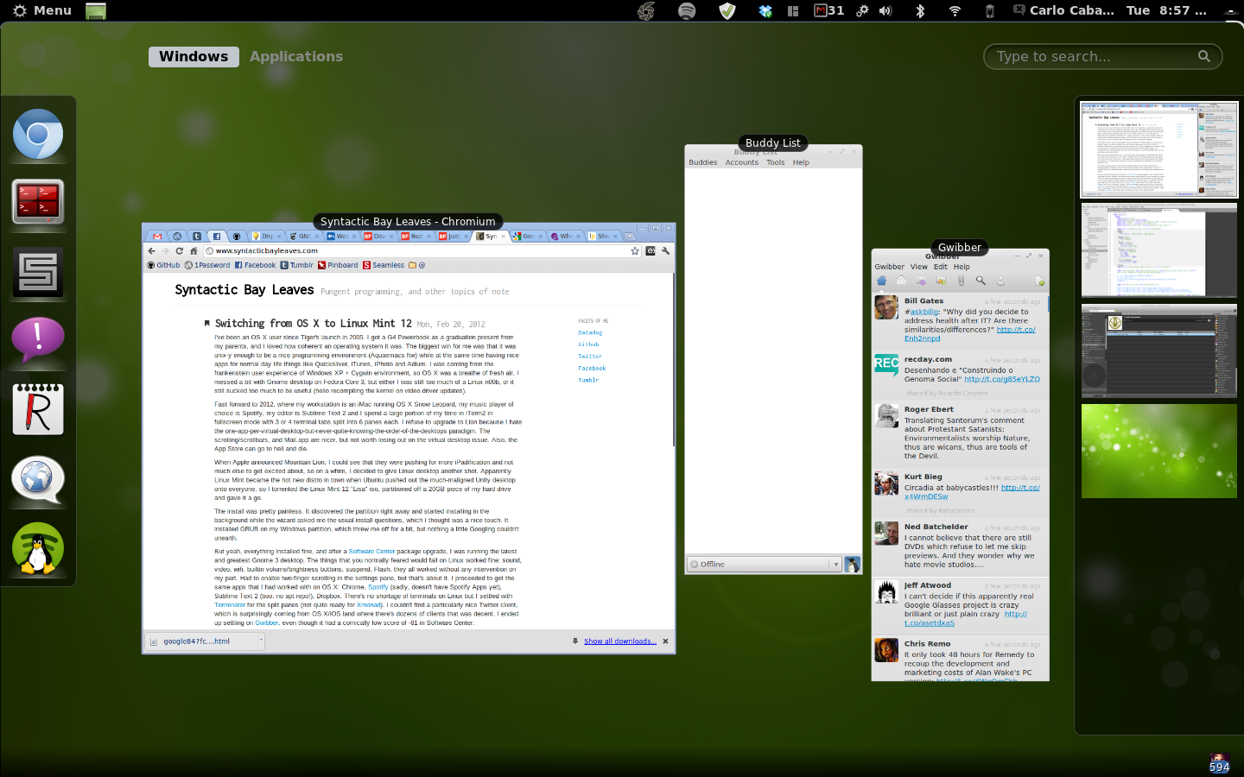Click the battery indicator in top panel

tap(990, 10)
